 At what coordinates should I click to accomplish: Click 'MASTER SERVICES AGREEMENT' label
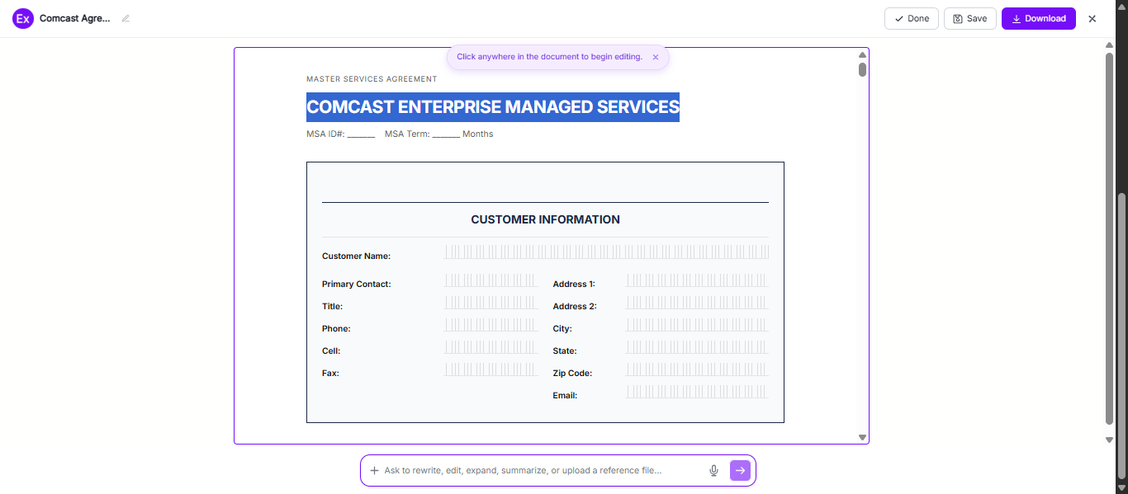(x=372, y=79)
